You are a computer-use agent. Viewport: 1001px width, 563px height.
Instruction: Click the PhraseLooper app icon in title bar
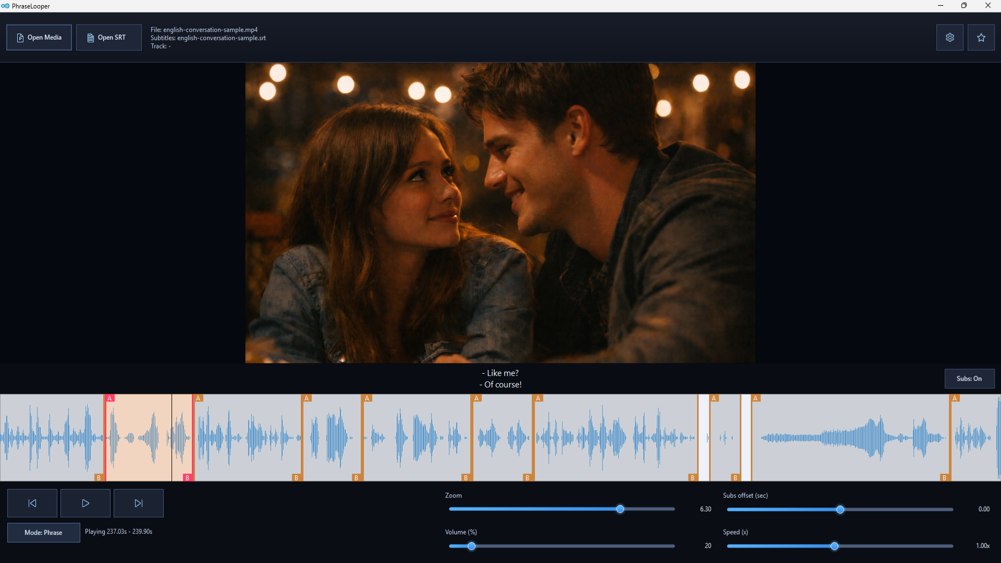click(5, 6)
